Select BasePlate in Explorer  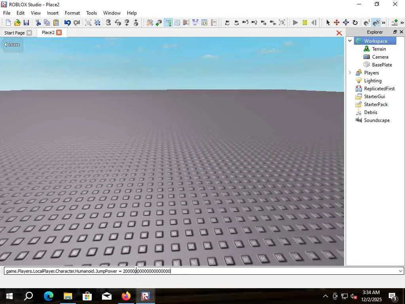tap(382, 65)
